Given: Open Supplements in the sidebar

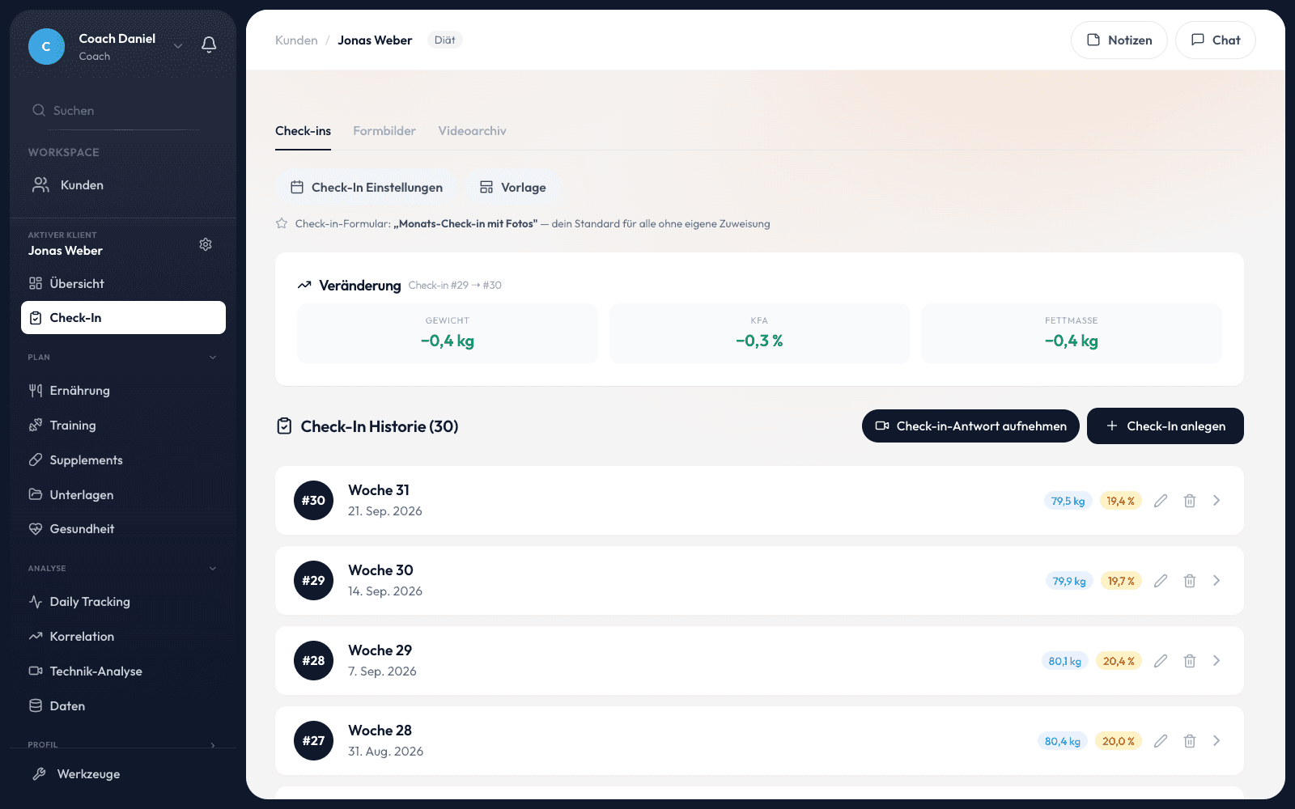Looking at the screenshot, I should tap(123, 460).
